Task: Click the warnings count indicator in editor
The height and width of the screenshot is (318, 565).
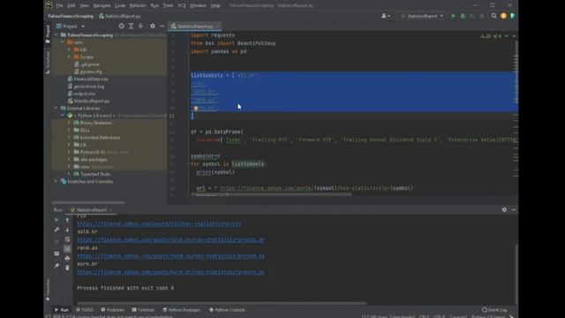Action: tap(486, 36)
